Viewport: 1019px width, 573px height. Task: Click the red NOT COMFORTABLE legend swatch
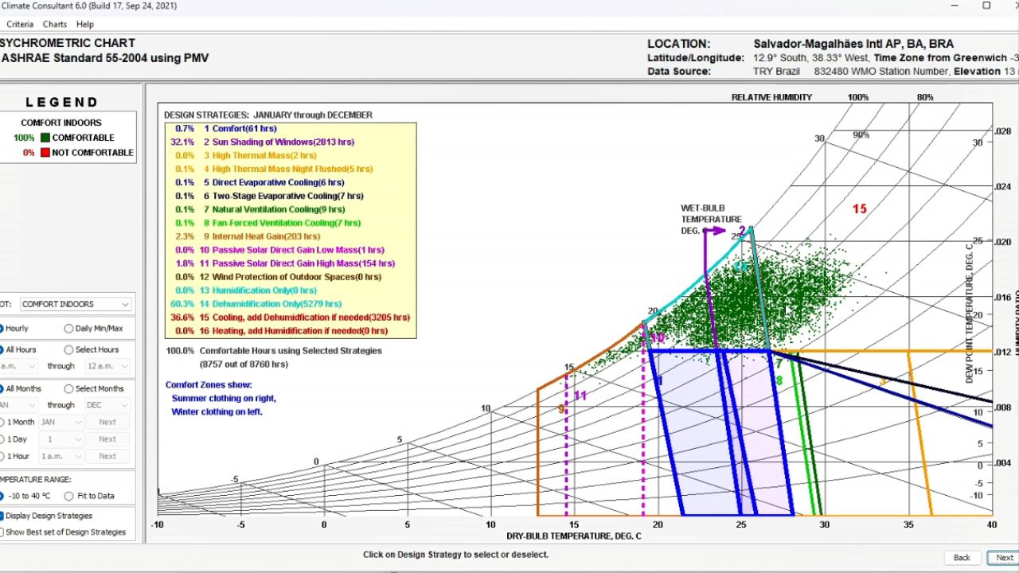pyautogui.click(x=45, y=153)
